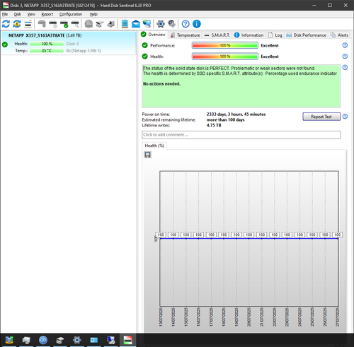Viewport: 354px width, 347px height.
Task: Click the blue refresh arrows toolbar icon
Action: [x=6, y=24]
